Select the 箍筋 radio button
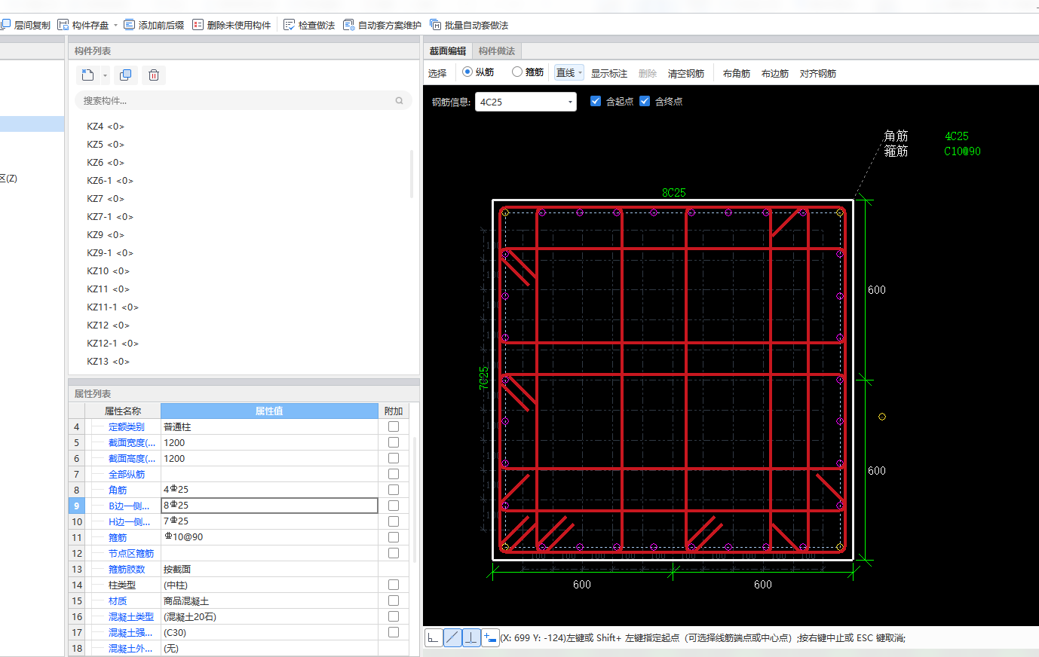Screen dimensions: 1039x657 point(517,72)
